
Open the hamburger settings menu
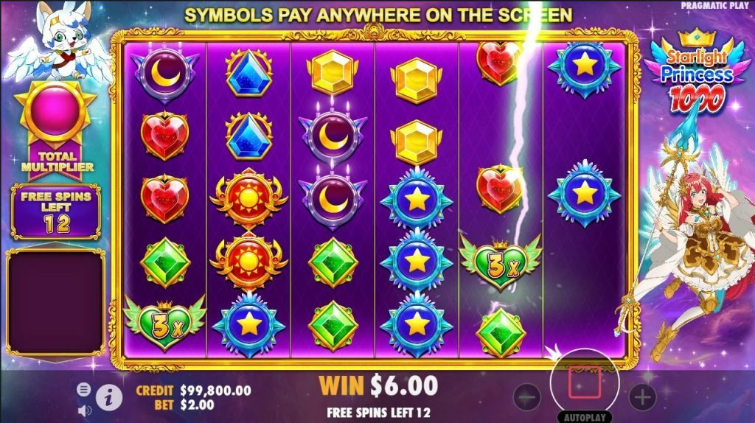coord(83,389)
